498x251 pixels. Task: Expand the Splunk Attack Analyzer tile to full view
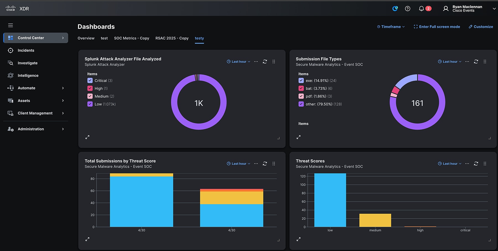click(x=87, y=137)
